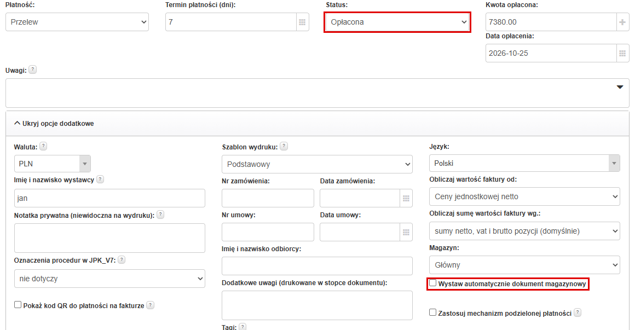Enable Zastosuj mechanizm podzielonej płatności checkbox
The image size is (635, 330).
433,312
